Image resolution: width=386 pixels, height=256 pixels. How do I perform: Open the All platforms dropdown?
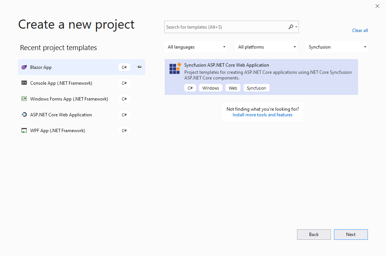click(x=266, y=47)
